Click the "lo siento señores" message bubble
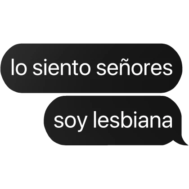The image size is (189, 189). (91, 68)
